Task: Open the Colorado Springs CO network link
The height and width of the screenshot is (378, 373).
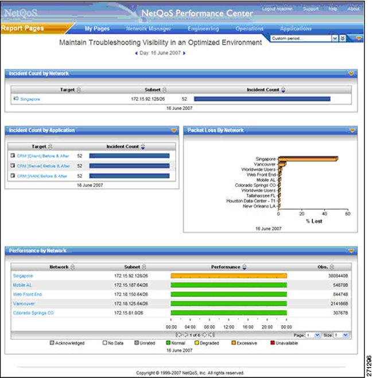Action: [33, 313]
